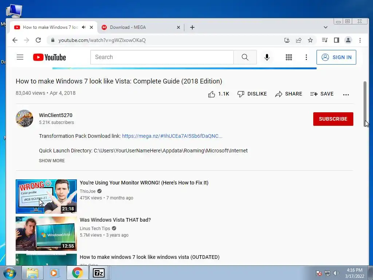The height and width of the screenshot is (280, 373).
Task: Open the Using Your Monitor WRONG thumbnail
Action: tap(46, 197)
